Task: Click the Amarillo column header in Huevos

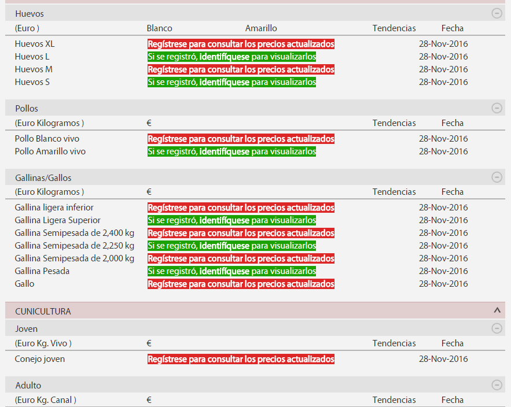Action: tap(261, 28)
